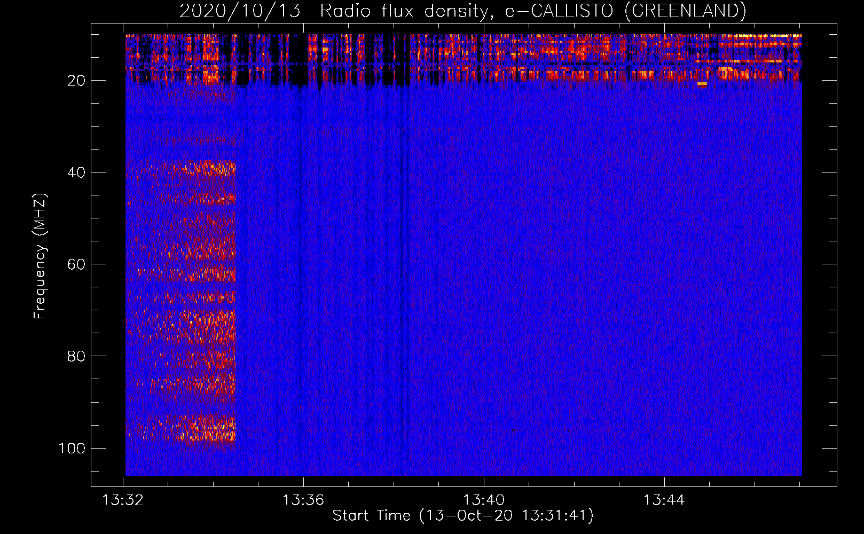Select the '13:40' time tick label
This screenshot has width=864, height=534.
484,500
